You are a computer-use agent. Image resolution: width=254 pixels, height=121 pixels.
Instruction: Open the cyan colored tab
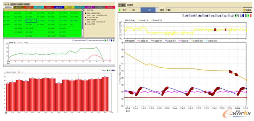(x=39, y=7)
